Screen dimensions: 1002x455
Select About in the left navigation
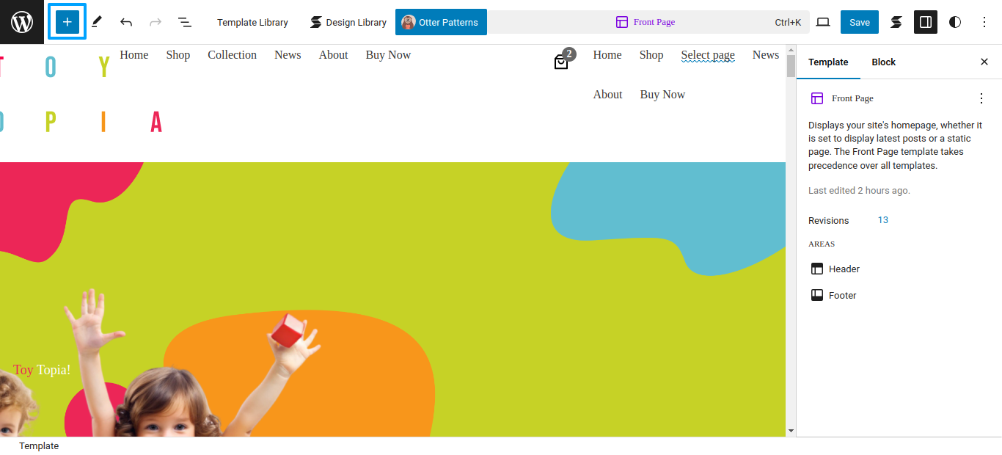[334, 55]
